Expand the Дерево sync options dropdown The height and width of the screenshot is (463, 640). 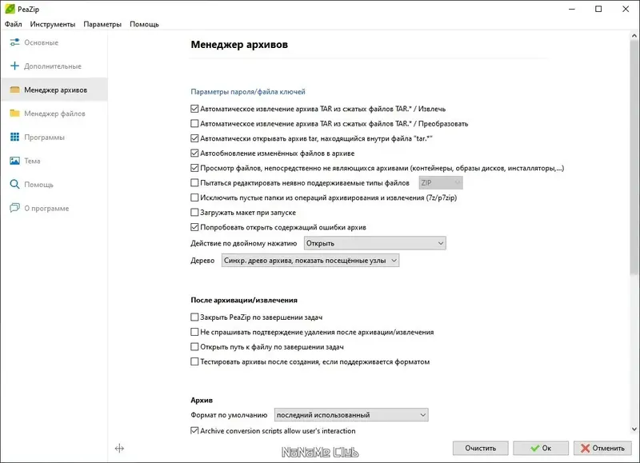(310, 260)
